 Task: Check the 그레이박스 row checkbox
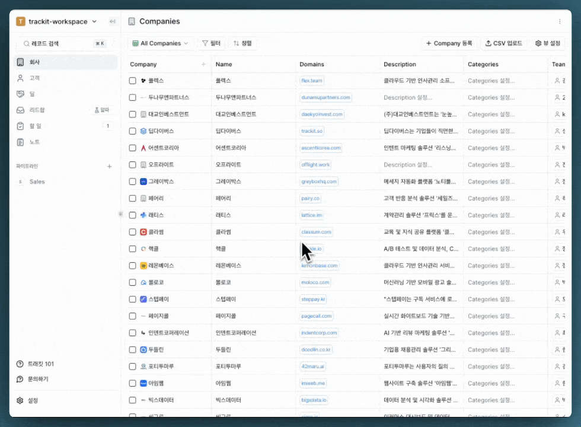pos(132,181)
